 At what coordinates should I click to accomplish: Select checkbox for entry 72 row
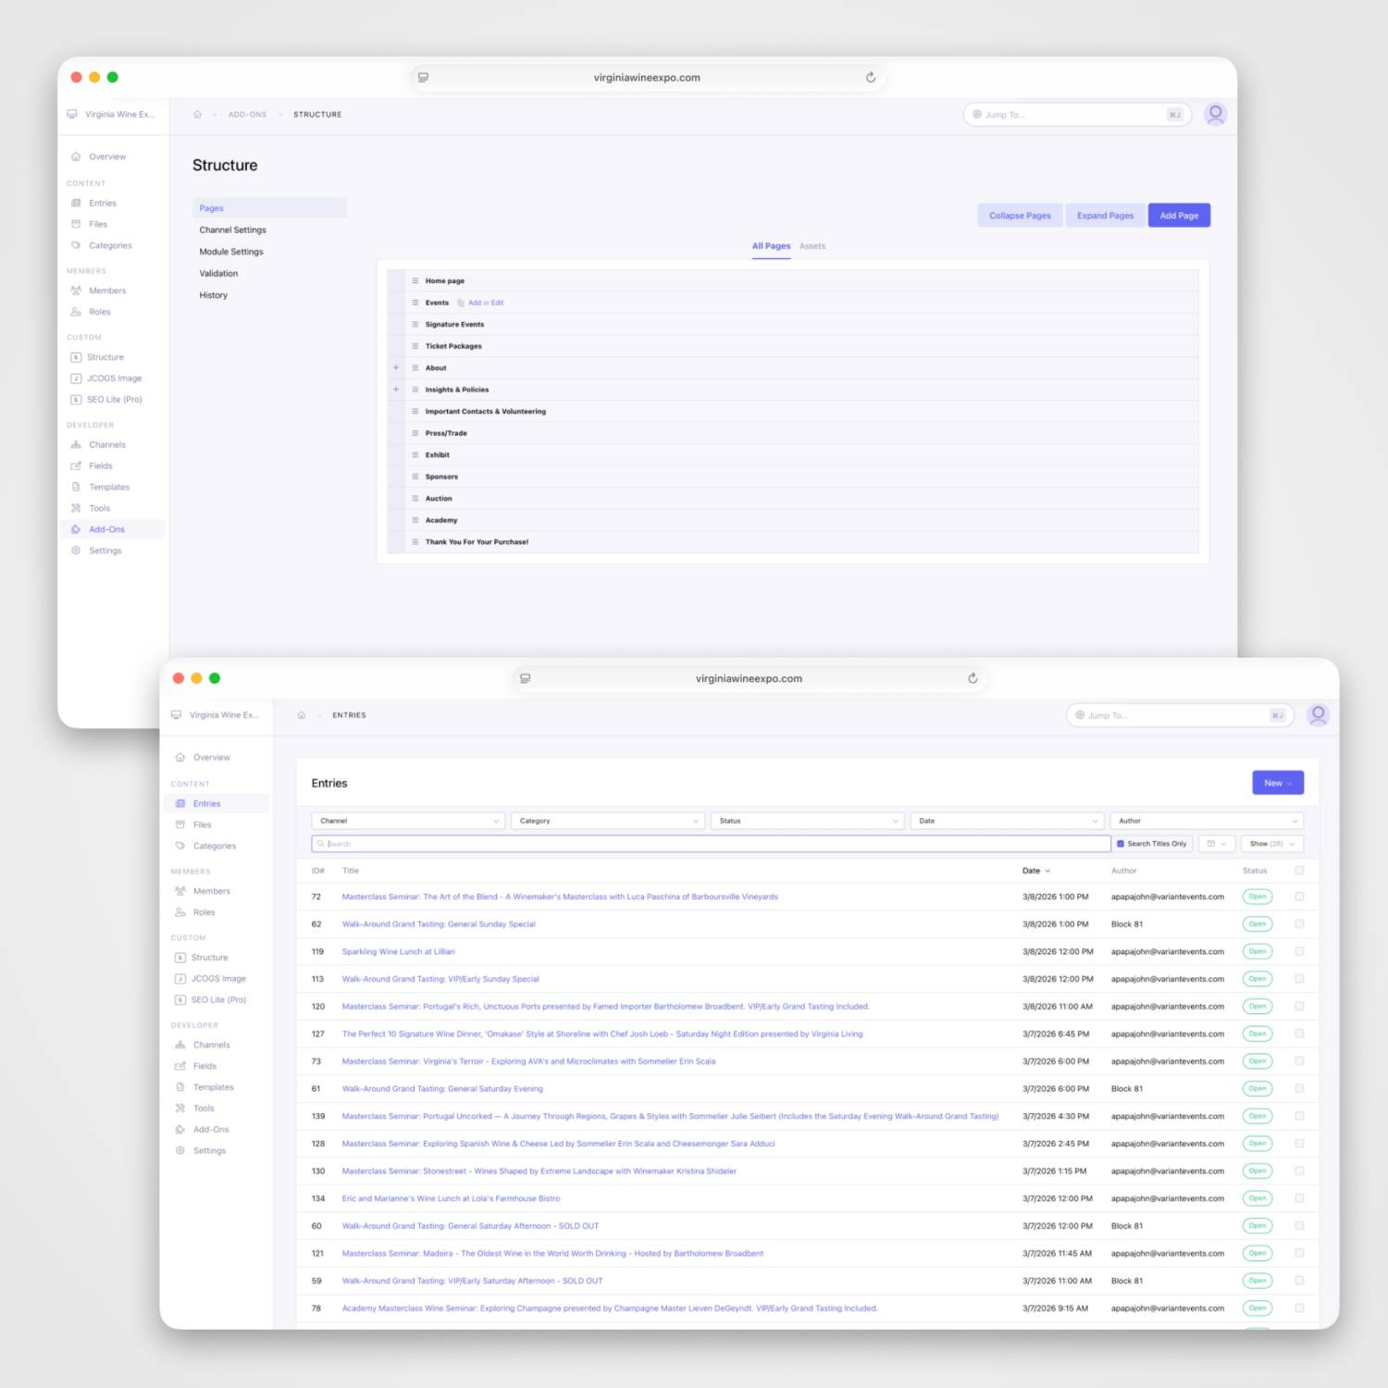[1299, 897]
